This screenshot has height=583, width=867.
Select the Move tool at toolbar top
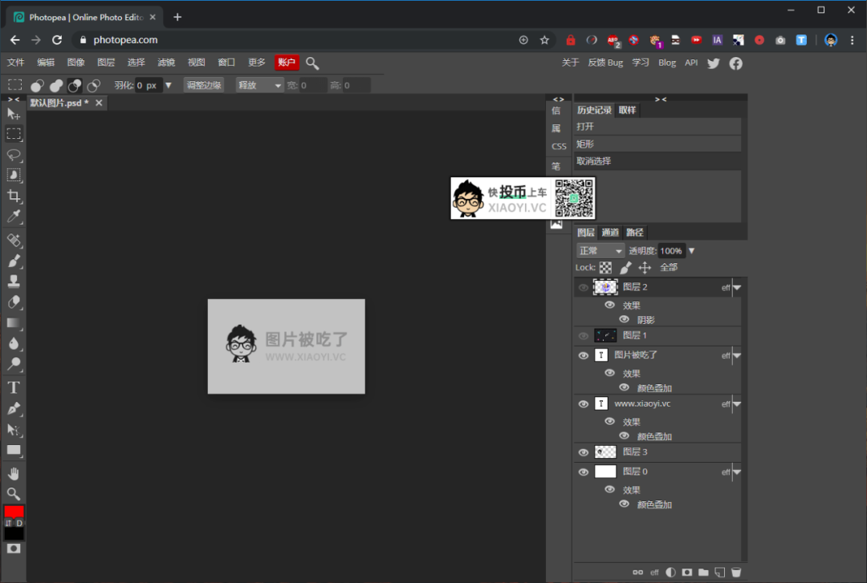[13, 114]
